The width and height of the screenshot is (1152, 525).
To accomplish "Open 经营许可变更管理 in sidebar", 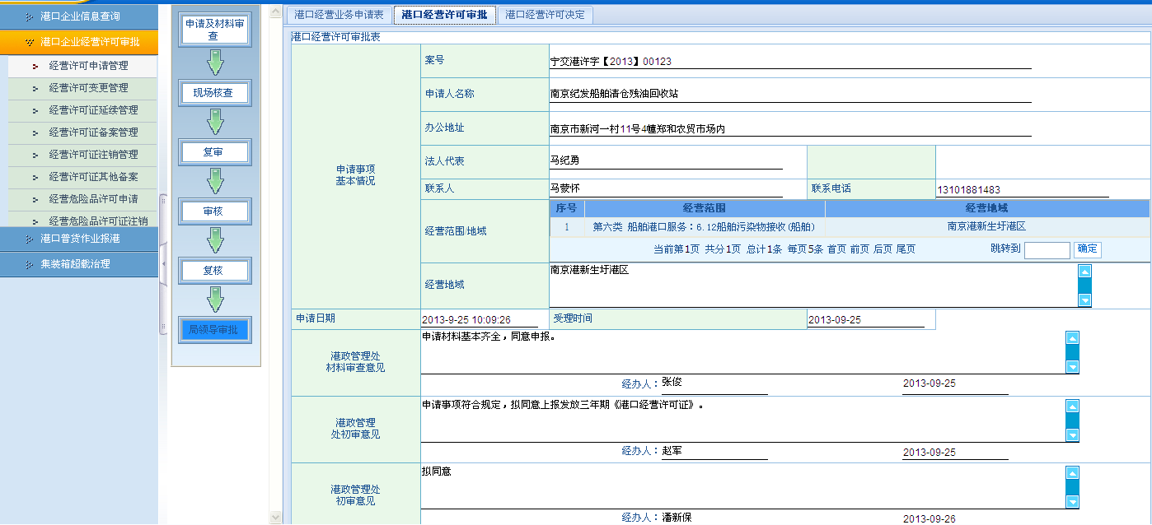I will (x=88, y=88).
